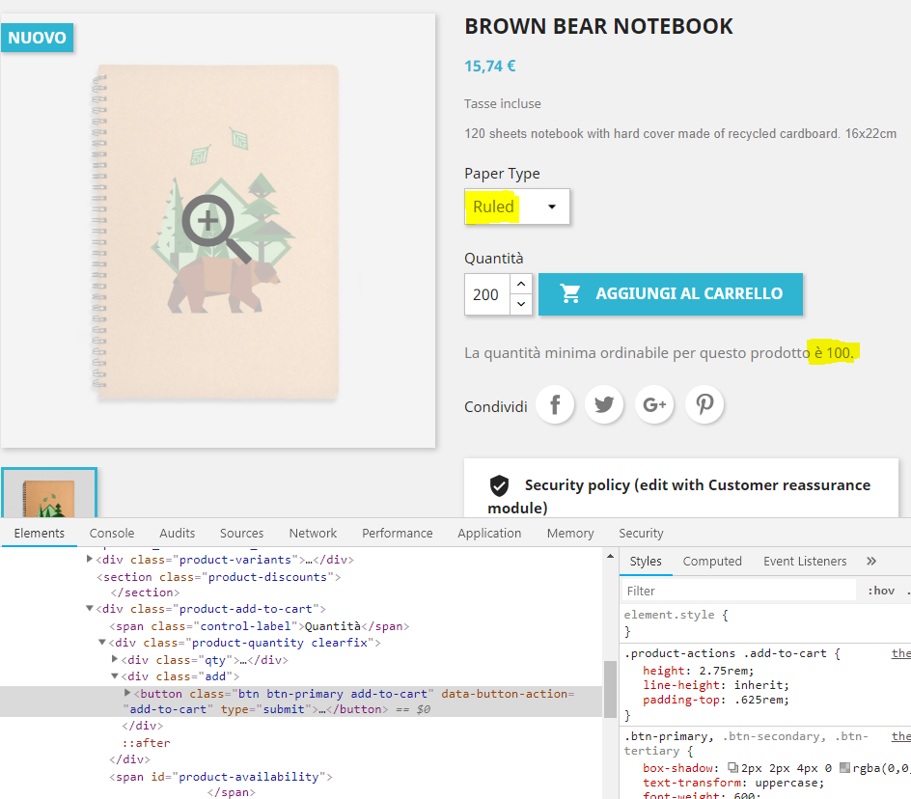Switch to the Computed pane
Screen dimensions: 911x799
pos(712,562)
